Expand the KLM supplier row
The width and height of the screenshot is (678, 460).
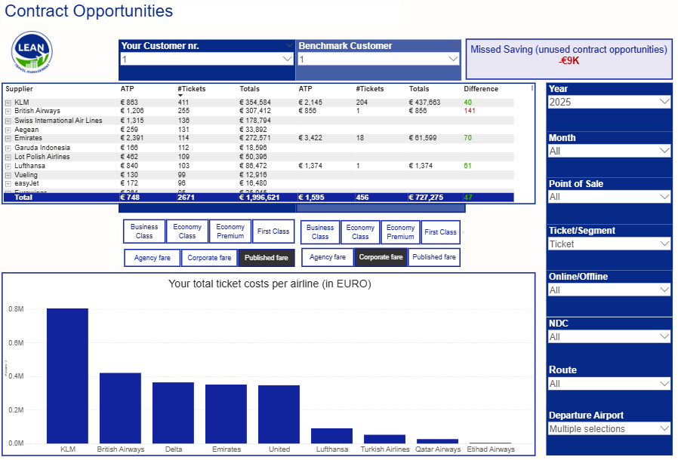coord(8,103)
